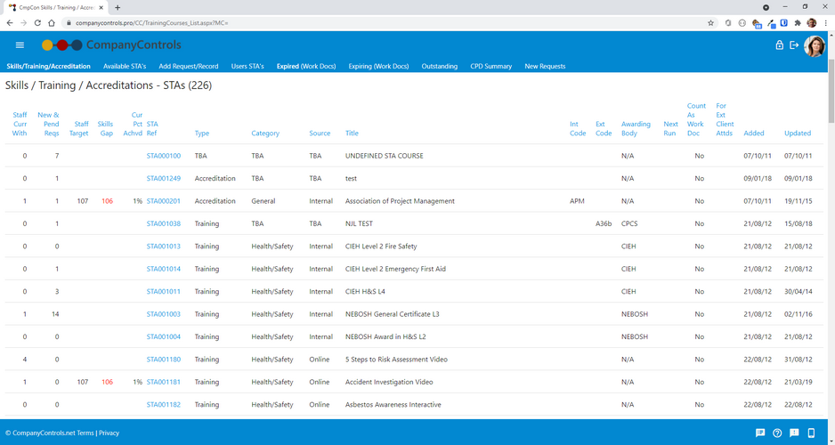The width and height of the screenshot is (835, 445).
Task: Open record STA000100
Action: pos(164,156)
